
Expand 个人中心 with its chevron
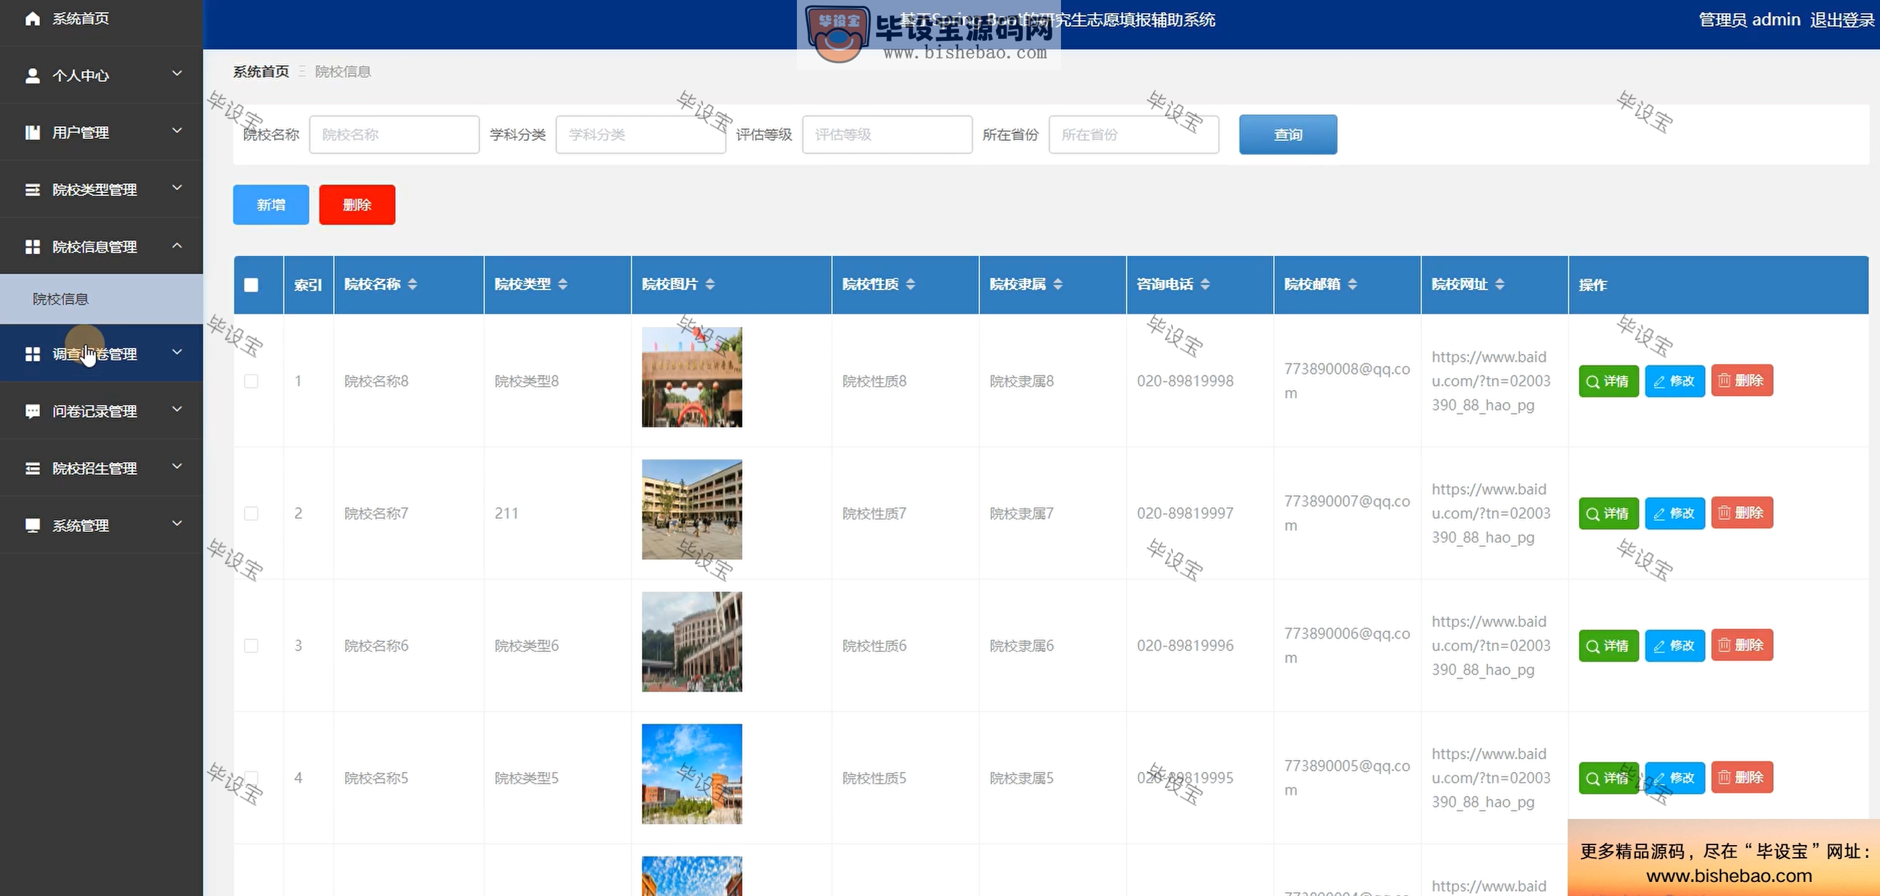177,73
